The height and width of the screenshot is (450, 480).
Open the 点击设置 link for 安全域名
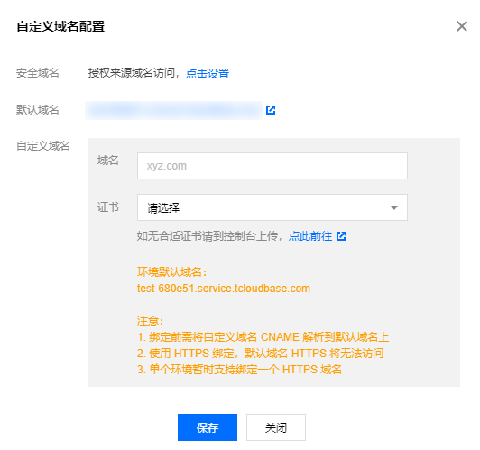pos(208,73)
